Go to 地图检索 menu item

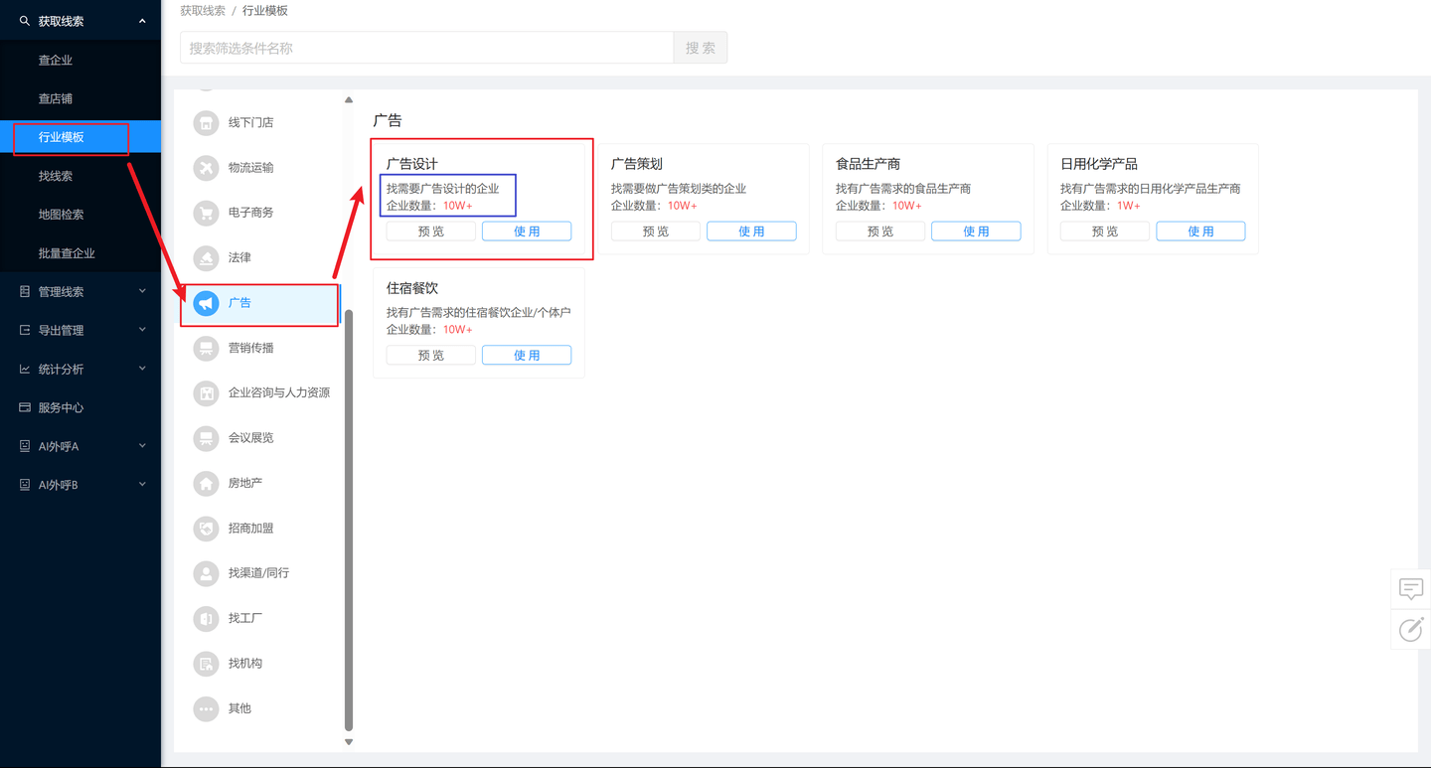pyautogui.click(x=61, y=215)
